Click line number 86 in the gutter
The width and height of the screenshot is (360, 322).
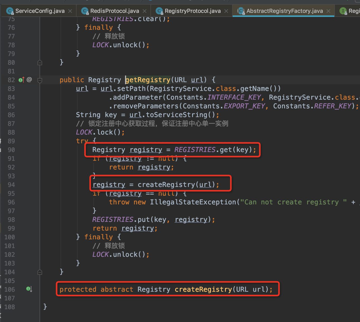coord(11,115)
